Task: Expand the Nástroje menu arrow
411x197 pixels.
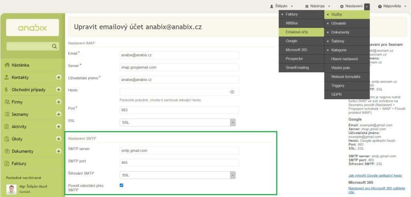Action: (x=329, y=6)
